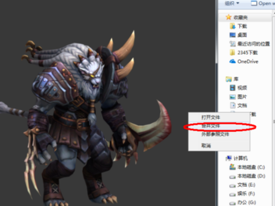Open the 图片 library
This screenshot has width=275, height=206.
242,97
